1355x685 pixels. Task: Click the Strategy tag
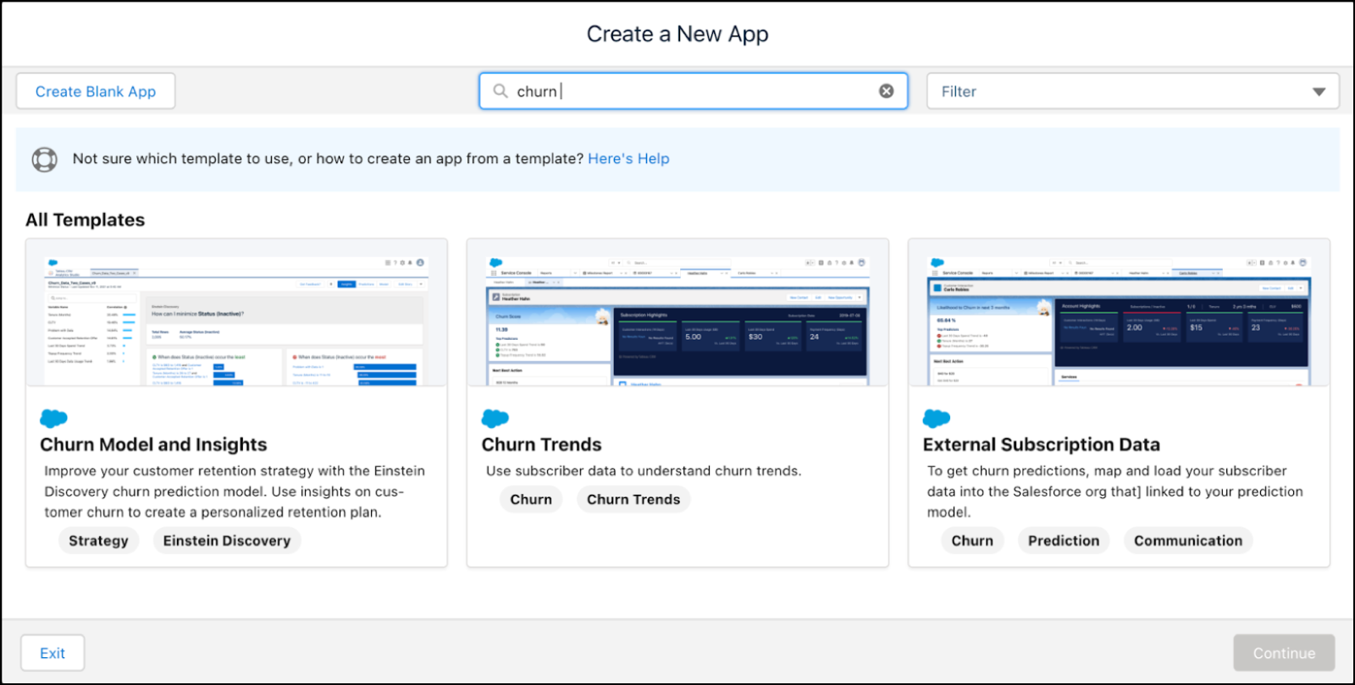point(98,540)
